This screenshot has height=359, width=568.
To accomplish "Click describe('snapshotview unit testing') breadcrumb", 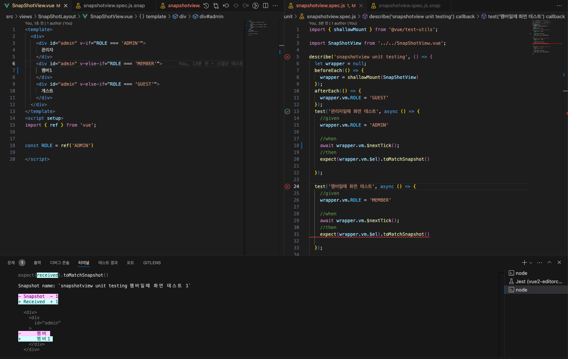I will pos(419,16).
